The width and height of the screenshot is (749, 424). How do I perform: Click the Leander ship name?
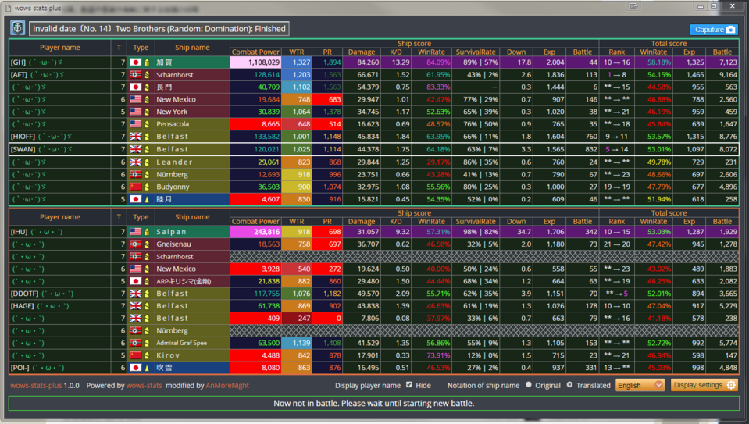point(174,162)
